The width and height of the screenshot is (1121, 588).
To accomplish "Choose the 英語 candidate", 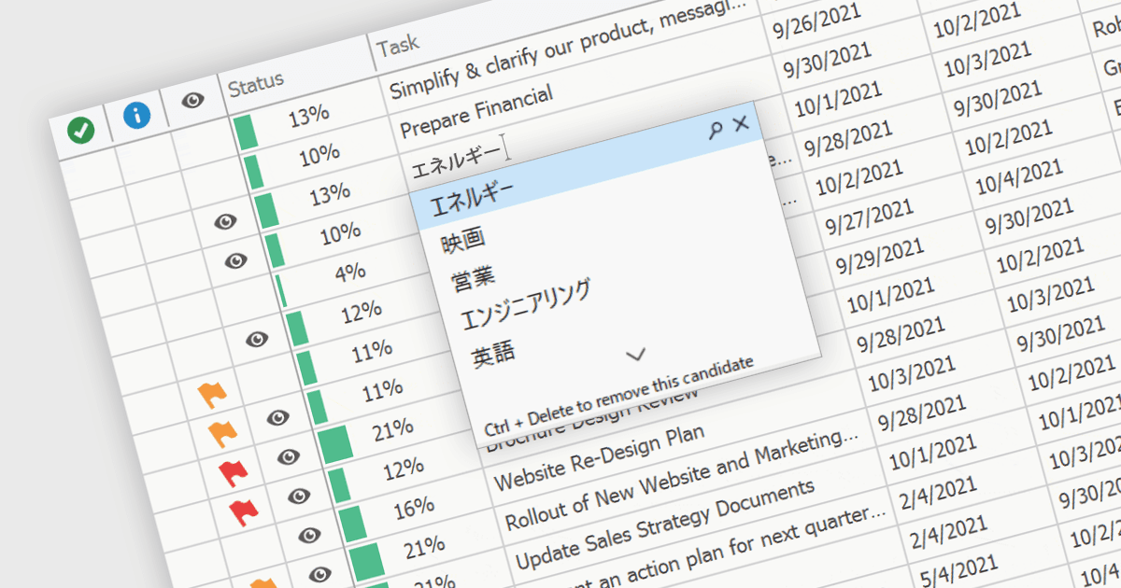I will coord(493,355).
